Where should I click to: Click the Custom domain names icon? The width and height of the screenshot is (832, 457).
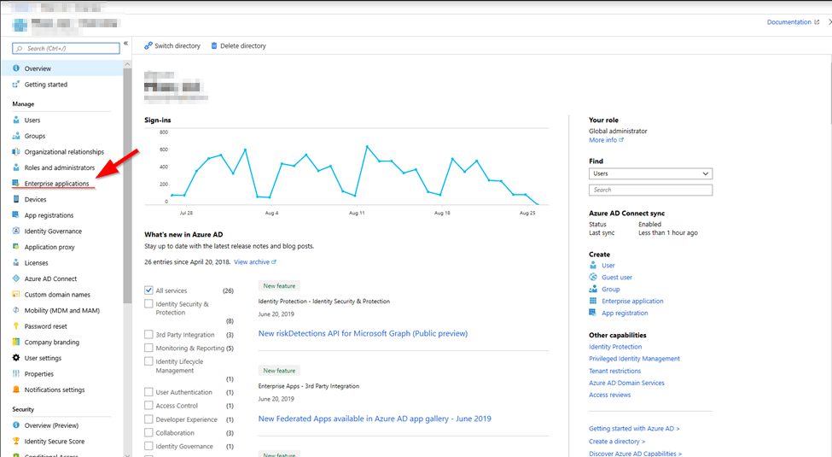coord(16,294)
